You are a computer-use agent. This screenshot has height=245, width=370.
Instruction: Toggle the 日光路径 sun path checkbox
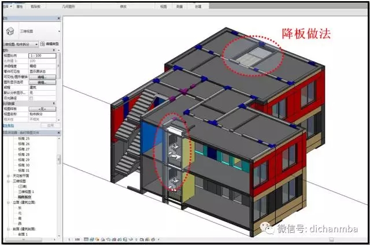click(31, 98)
